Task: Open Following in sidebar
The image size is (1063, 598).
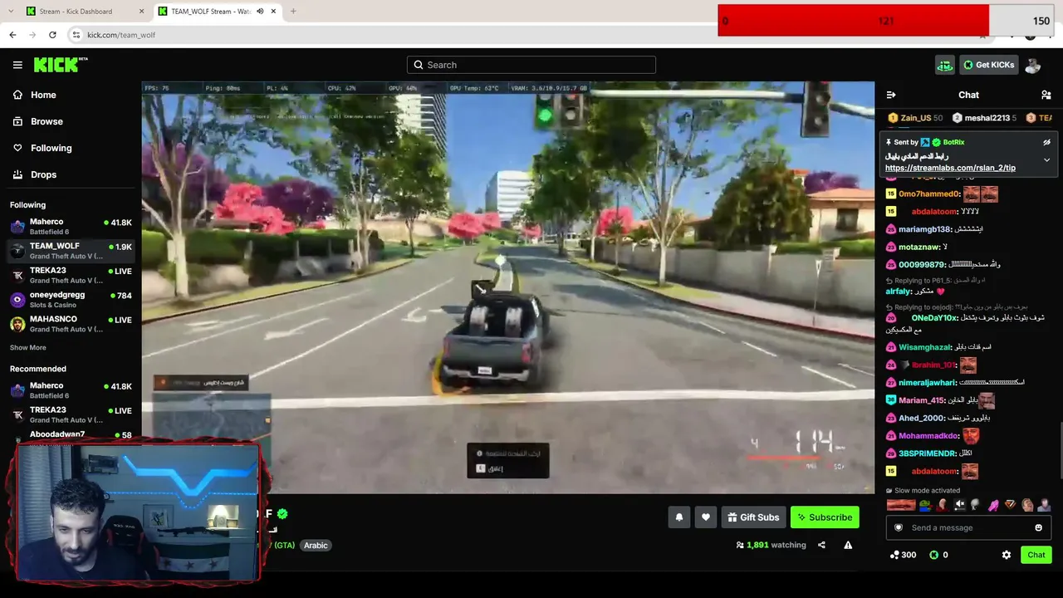Action: [x=42, y=148]
